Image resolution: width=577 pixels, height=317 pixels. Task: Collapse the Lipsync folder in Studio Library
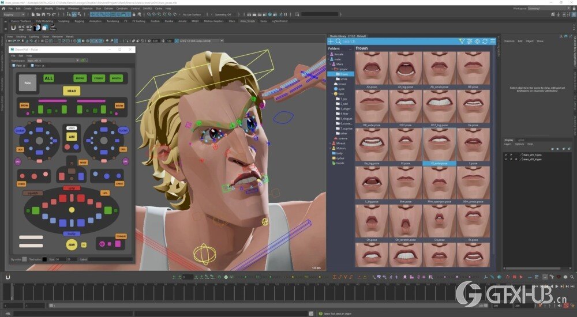332,69
